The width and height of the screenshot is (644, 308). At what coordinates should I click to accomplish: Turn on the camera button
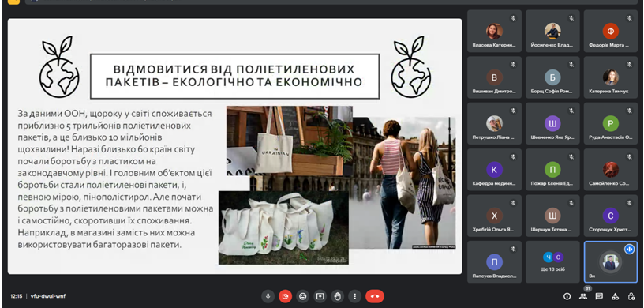(285, 296)
